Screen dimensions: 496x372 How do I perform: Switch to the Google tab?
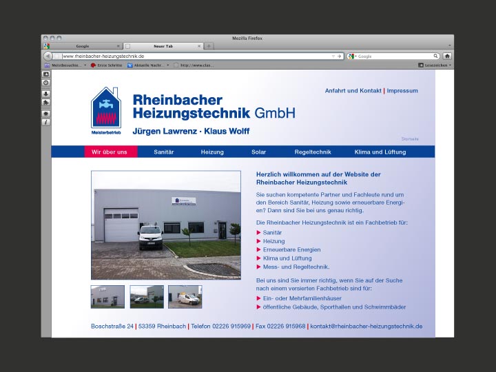click(83, 46)
